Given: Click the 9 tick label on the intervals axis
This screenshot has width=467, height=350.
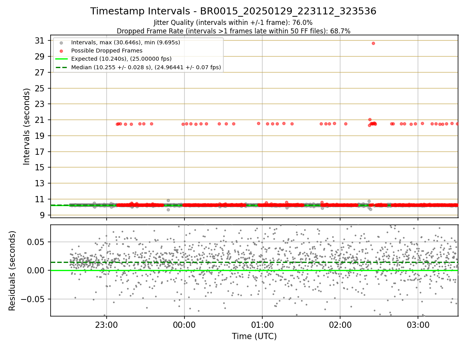Looking at the screenshot, I should [43, 215].
